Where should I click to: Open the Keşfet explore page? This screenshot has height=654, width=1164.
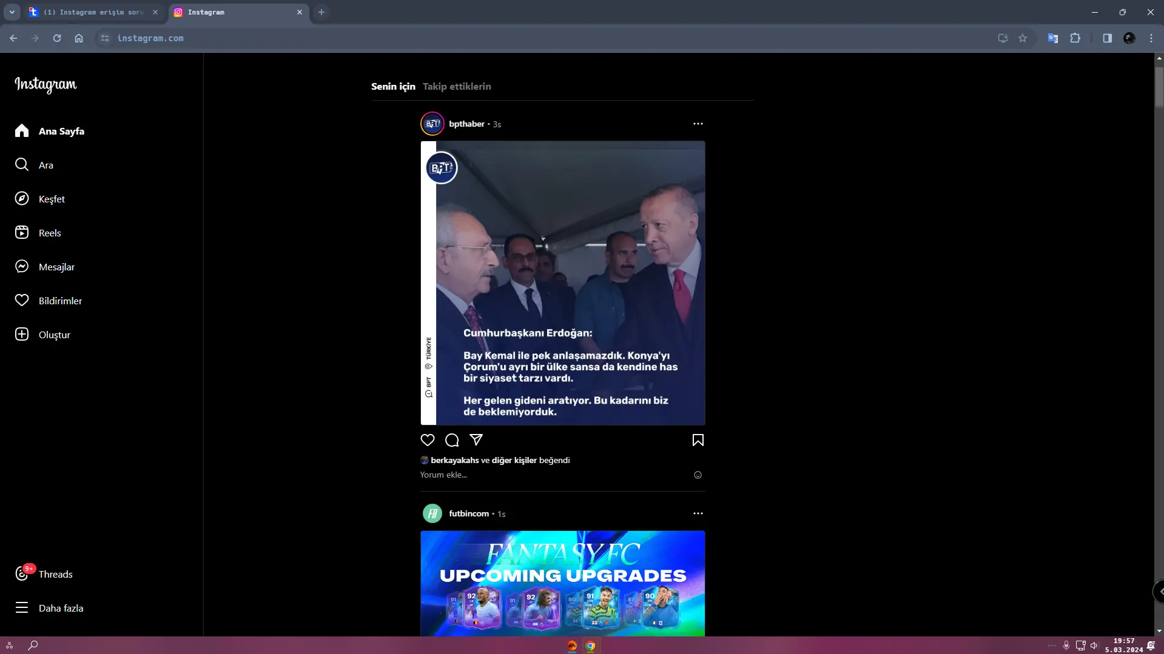pos(39,199)
